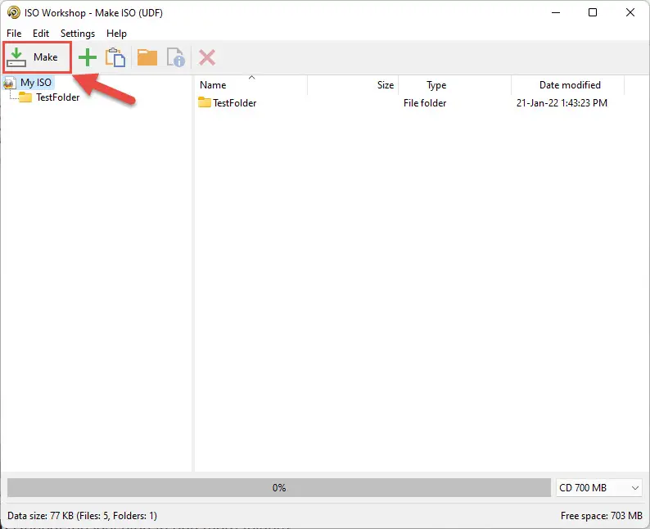Click the My ISO disc icon in the tree
This screenshot has height=529, width=650.
point(10,83)
